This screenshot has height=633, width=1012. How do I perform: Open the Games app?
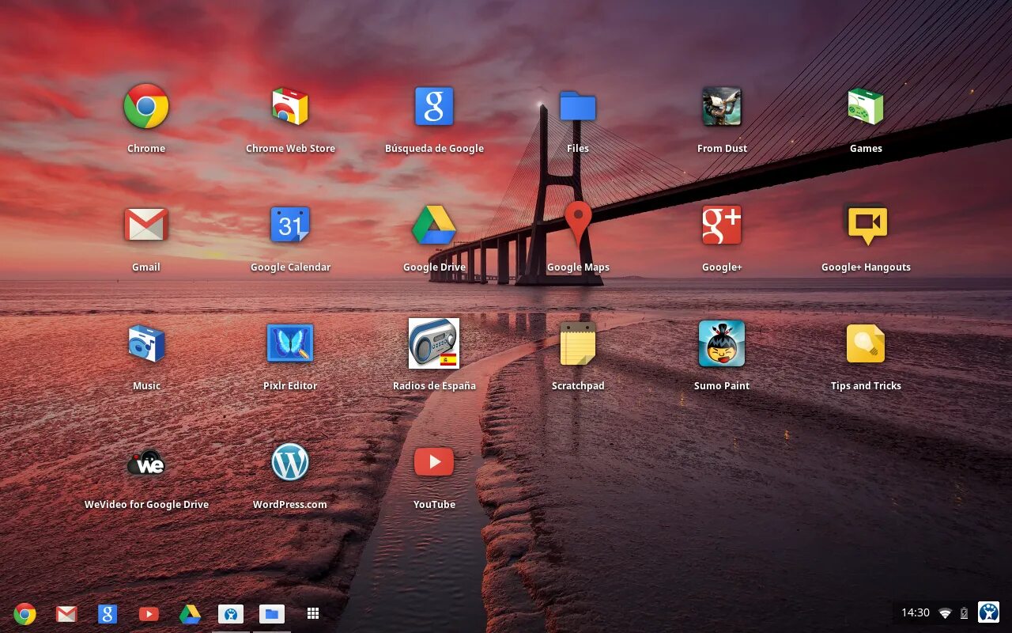[x=866, y=107]
